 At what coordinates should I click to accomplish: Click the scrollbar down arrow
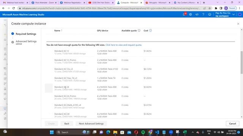coord(241,117)
